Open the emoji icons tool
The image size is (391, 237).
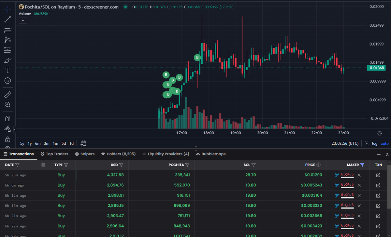tap(8, 81)
